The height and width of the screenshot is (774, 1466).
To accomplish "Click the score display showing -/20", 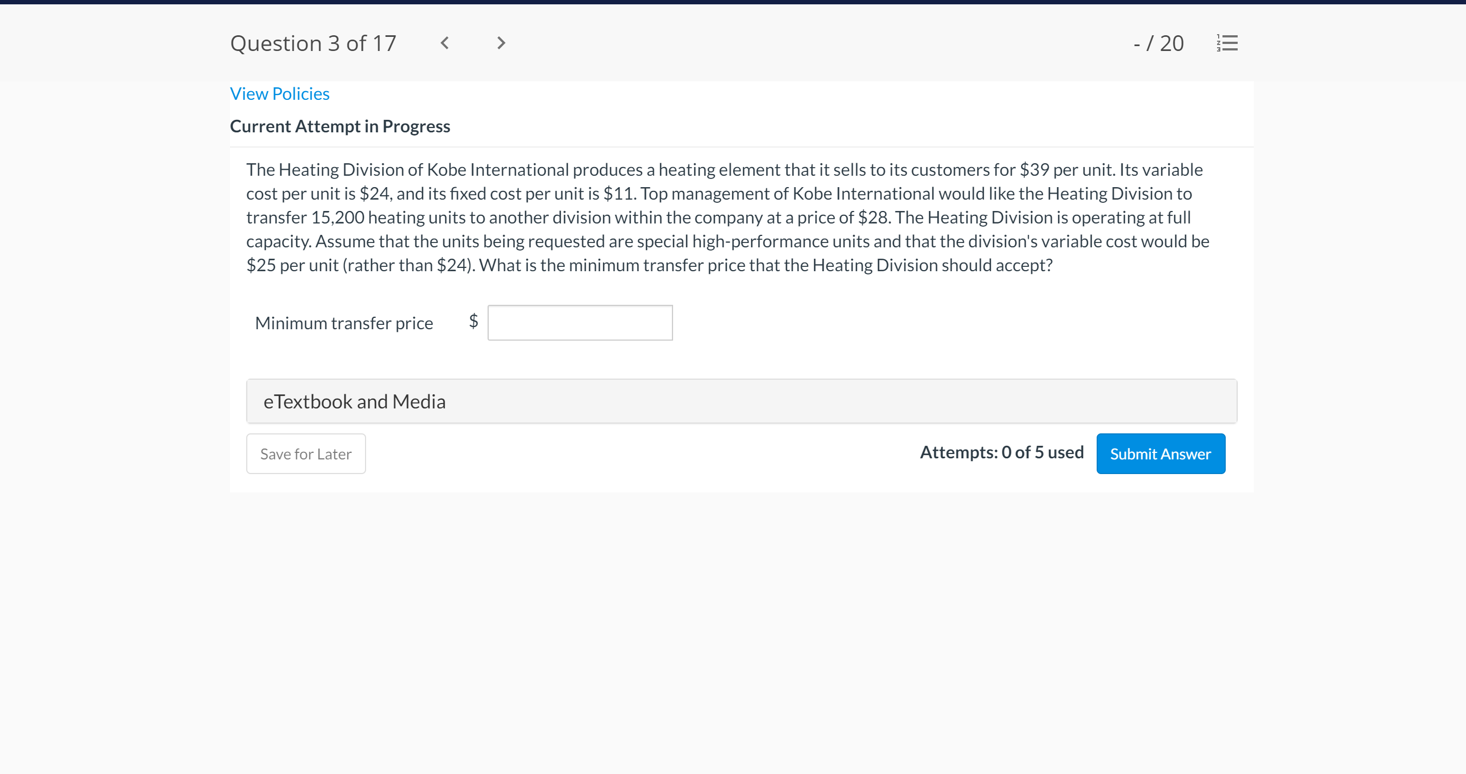I will (1158, 43).
